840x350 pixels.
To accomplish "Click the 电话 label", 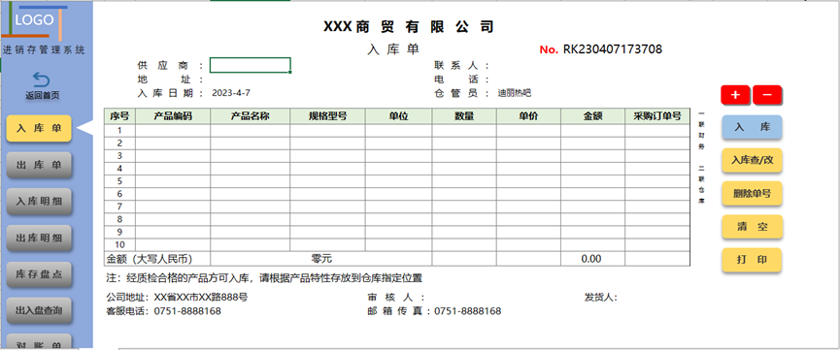I will click(462, 80).
